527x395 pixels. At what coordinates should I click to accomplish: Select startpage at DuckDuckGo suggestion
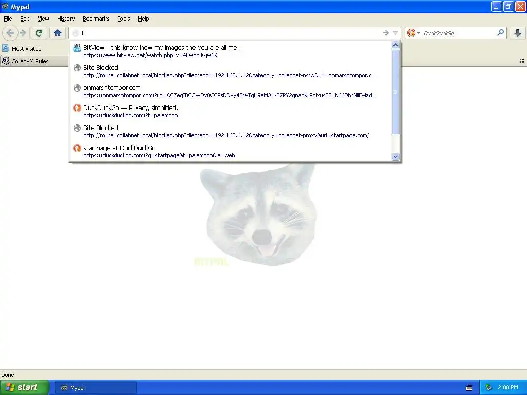pyautogui.click(x=231, y=152)
